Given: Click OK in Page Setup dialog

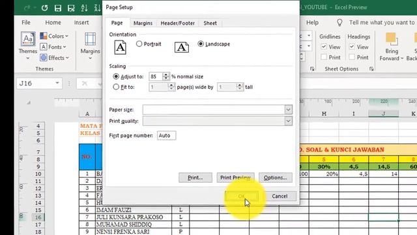Looking at the screenshot, I should 241,196.
